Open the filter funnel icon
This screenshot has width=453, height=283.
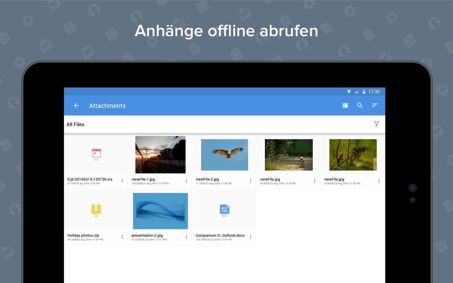[376, 124]
